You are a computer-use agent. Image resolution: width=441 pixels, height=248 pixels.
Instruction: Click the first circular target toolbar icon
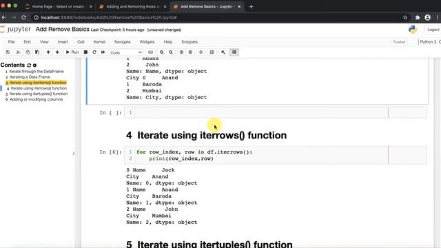click(x=181, y=52)
